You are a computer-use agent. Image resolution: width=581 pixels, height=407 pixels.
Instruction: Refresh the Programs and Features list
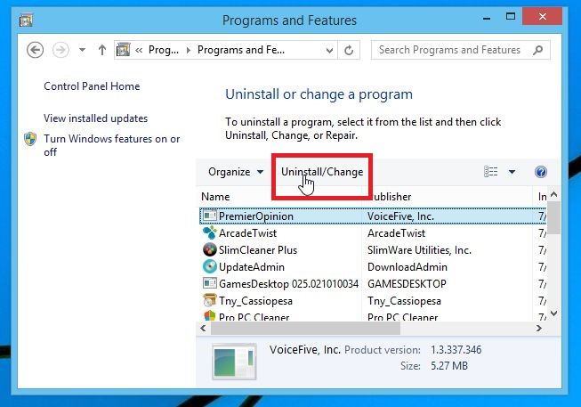(x=349, y=50)
